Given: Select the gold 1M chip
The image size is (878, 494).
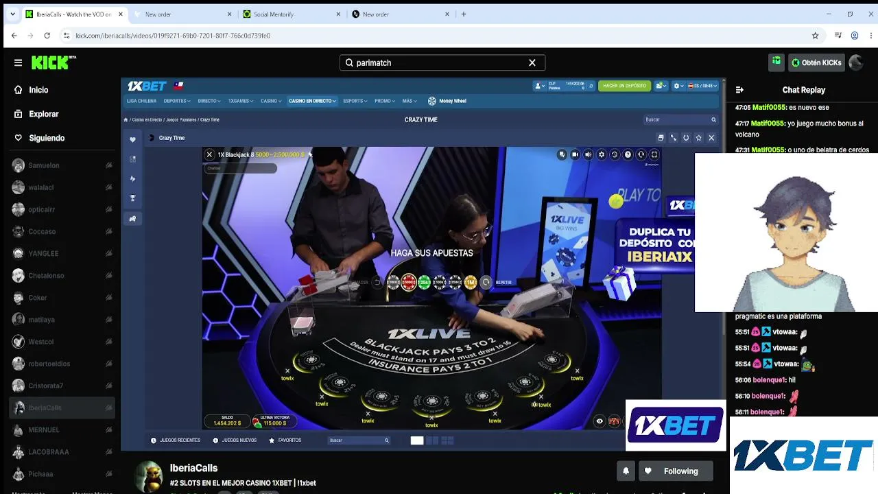Looking at the screenshot, I should click(x=471, y=282).
